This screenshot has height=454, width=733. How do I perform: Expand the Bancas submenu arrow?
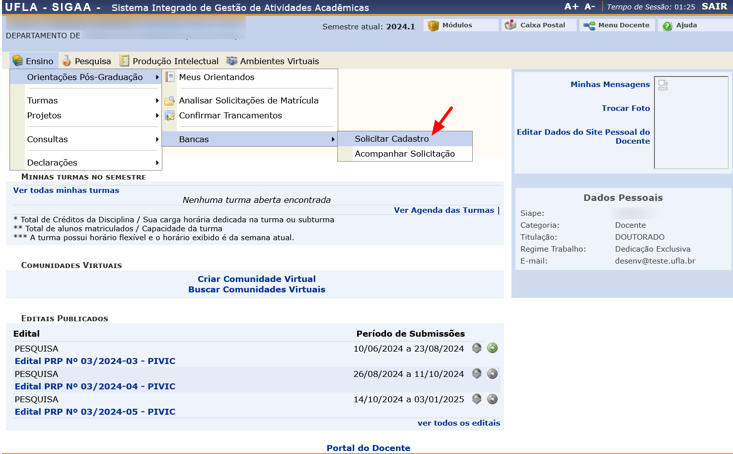point(333,139)
